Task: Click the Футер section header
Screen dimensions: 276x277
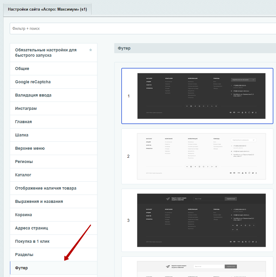Action: pos(195,48)
